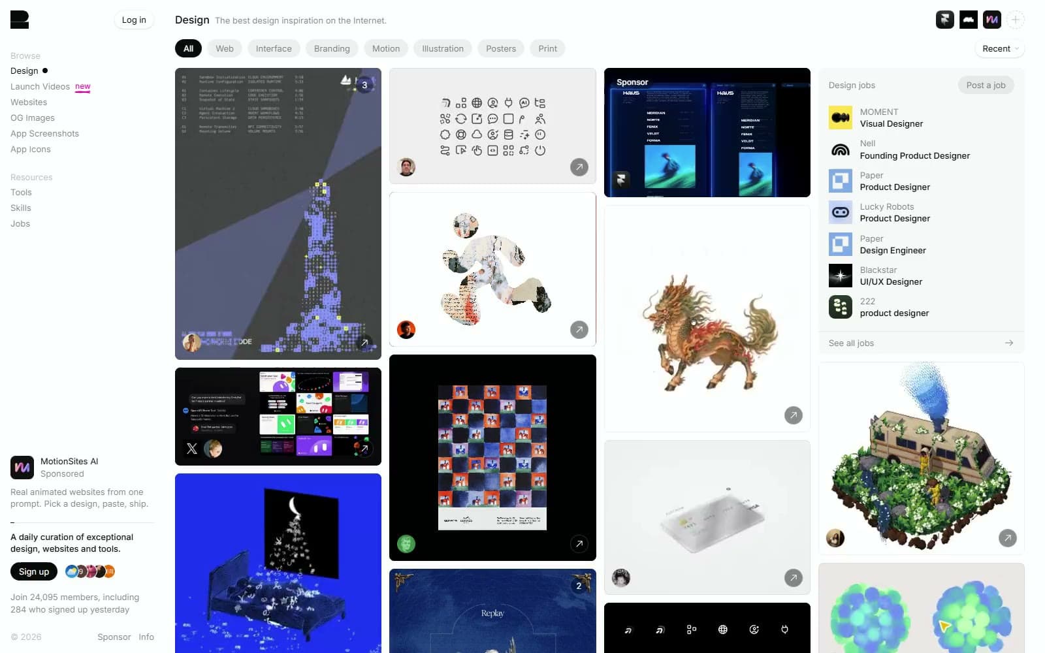Click the site logo at top left

coord(20,20)
